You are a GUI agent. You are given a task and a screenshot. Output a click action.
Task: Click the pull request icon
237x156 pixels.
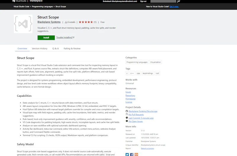click(x=127, y=114)
